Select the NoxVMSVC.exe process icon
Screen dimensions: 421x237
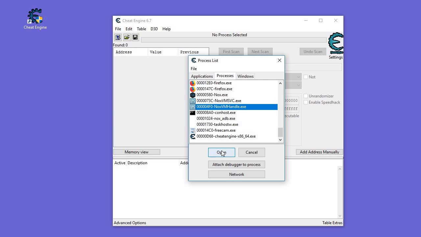pos(193,101)
